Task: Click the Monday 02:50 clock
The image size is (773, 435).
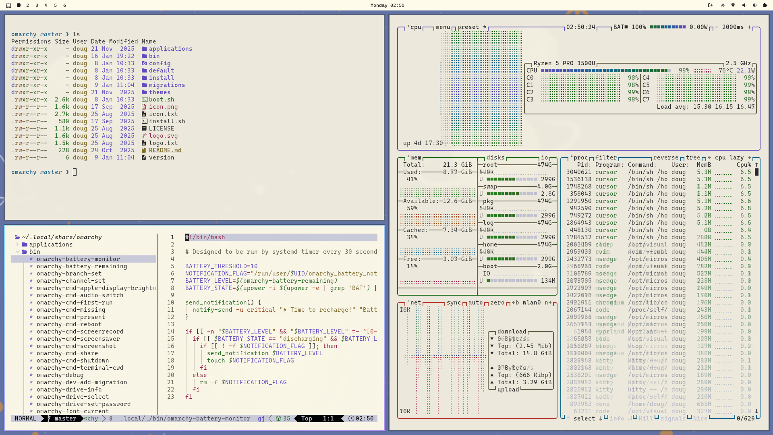Action: pyautogui.click(x=387, y=5)
